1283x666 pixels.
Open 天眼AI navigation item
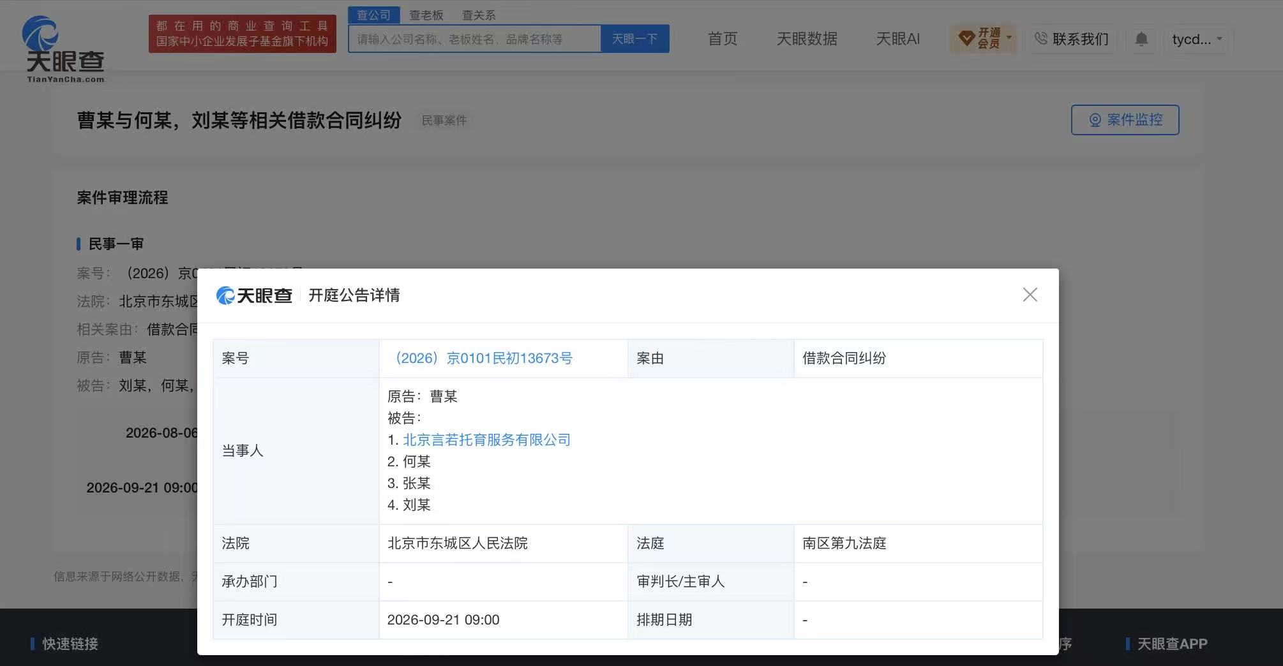tap(897, 39)
